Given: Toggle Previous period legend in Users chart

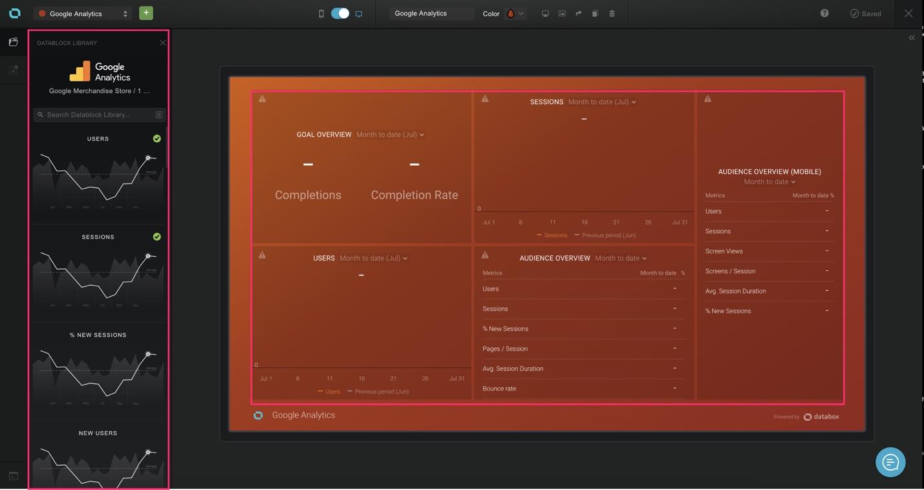Looking at the screenshot, I should pyautogui.click(x=378, y=391).
